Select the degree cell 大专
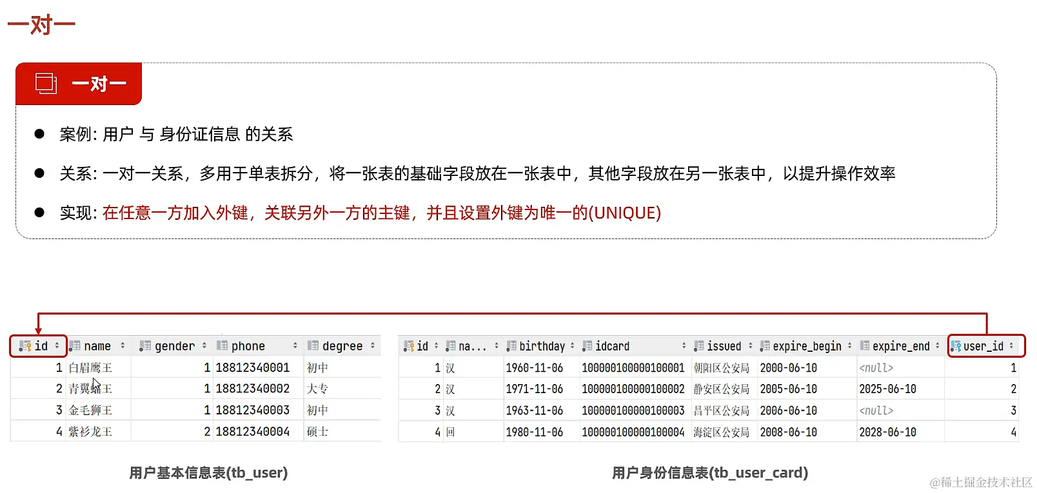 click(x=342, y=389)
